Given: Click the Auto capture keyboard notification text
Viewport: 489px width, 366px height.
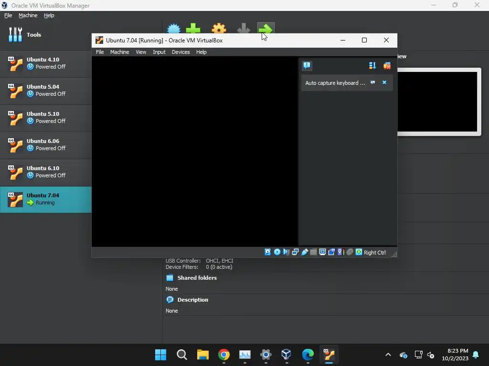Looking at the screenshot, I should click(335, 83).
